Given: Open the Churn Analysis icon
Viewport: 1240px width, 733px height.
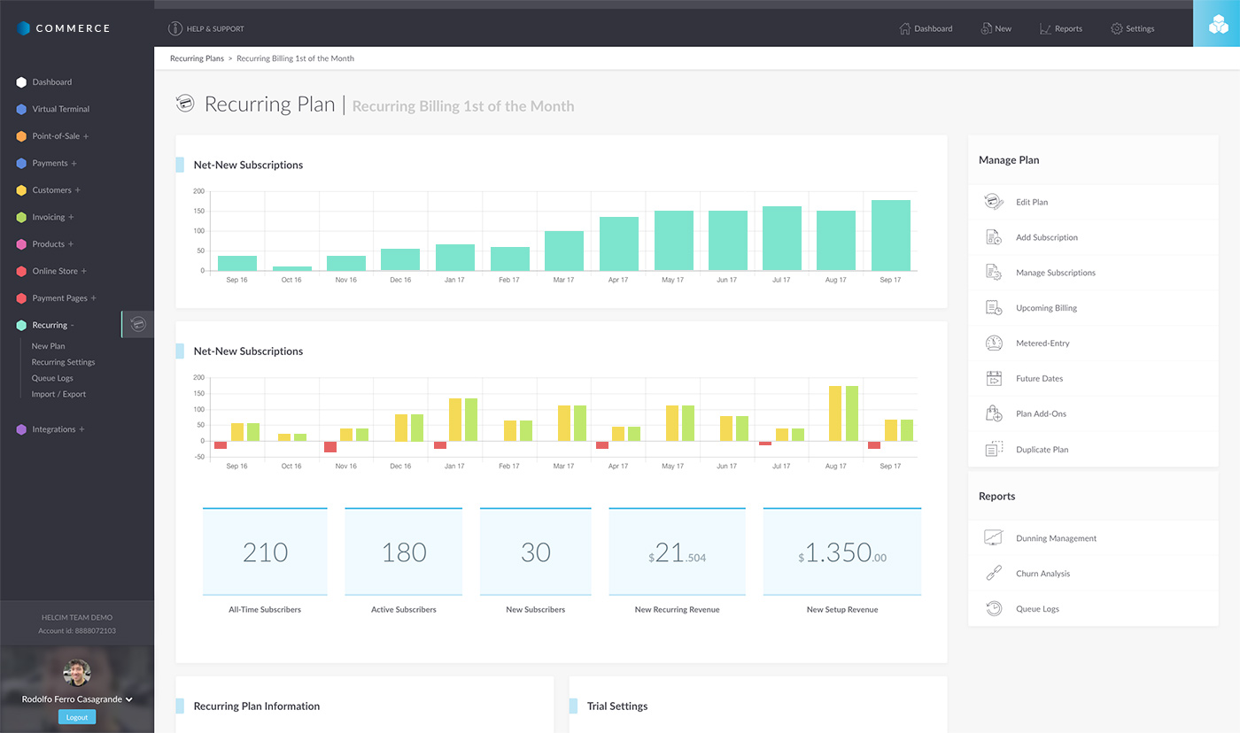Looking at the screenshot, I should click(x=993, y=574).
